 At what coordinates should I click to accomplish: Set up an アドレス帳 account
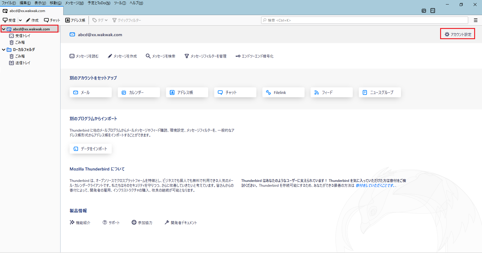tap(187, 92)
